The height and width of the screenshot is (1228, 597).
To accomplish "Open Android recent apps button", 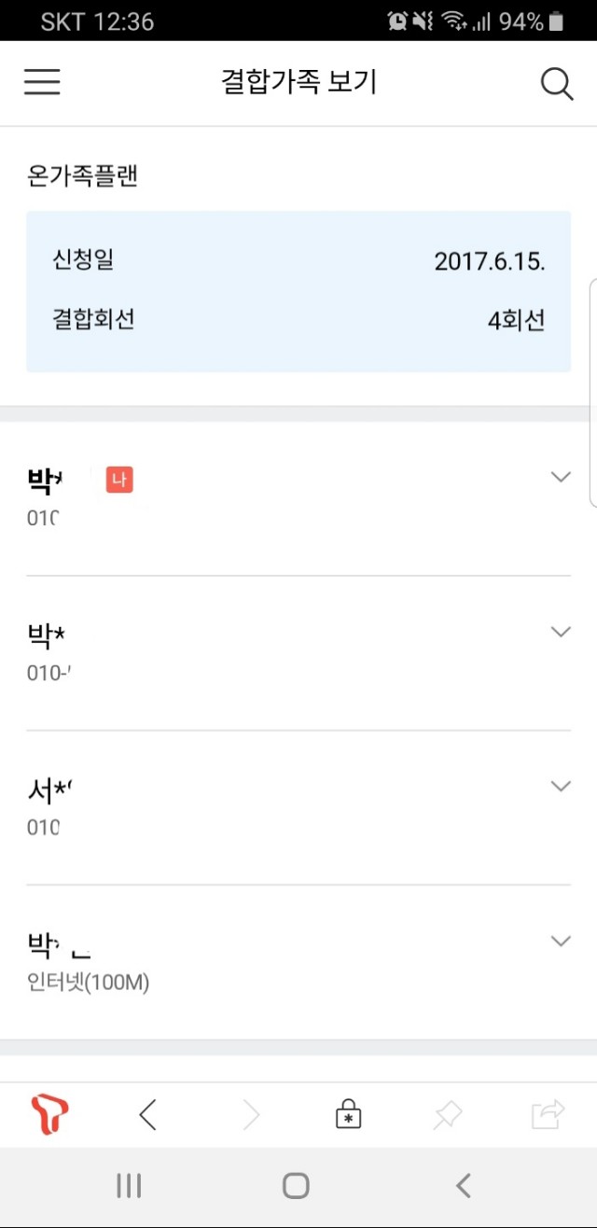I will click(x=129, y=1186).
